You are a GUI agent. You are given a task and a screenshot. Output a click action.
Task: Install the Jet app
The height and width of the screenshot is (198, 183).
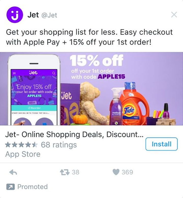[x=162, y=144]
